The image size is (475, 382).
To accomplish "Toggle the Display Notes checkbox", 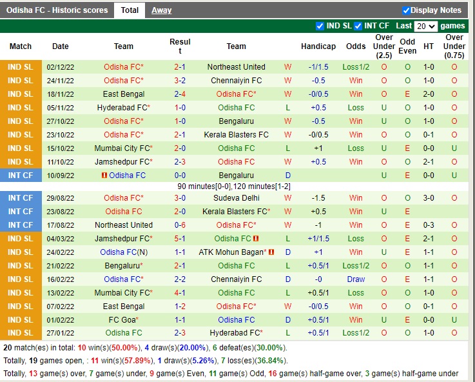I will coord(406,10).
